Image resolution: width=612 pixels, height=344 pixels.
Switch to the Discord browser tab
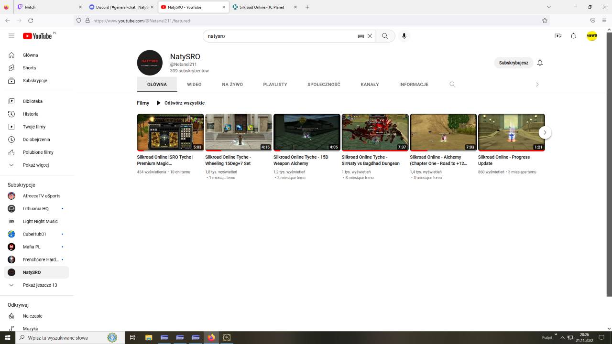(120, 7)
